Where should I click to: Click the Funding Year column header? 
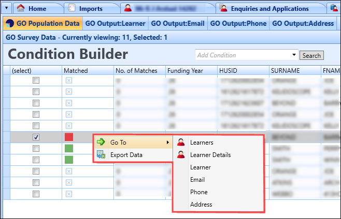pyautogui.click(x=191, y=70)
